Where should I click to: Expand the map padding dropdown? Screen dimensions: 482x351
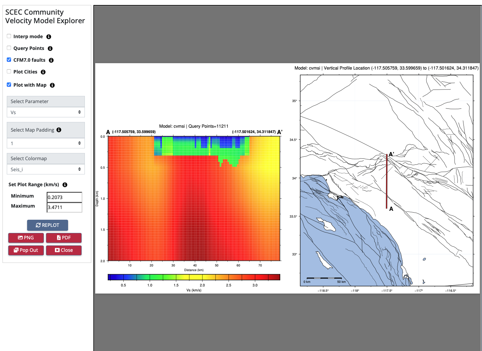pyautogui.click(x=46, y=143)
